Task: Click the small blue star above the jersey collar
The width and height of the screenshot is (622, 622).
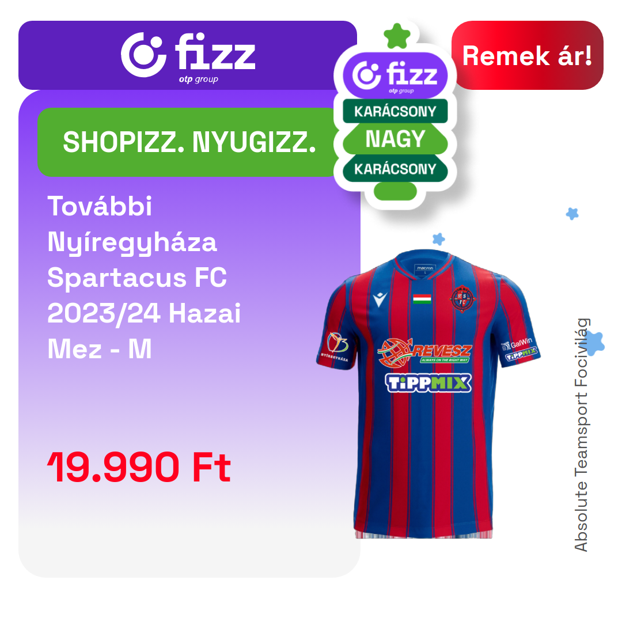Action: point(438,239)
